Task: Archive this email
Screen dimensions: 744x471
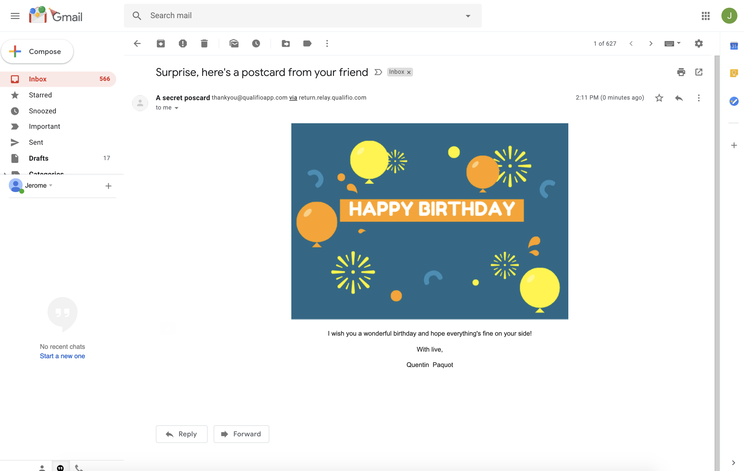Action: [x=161, y=43]
